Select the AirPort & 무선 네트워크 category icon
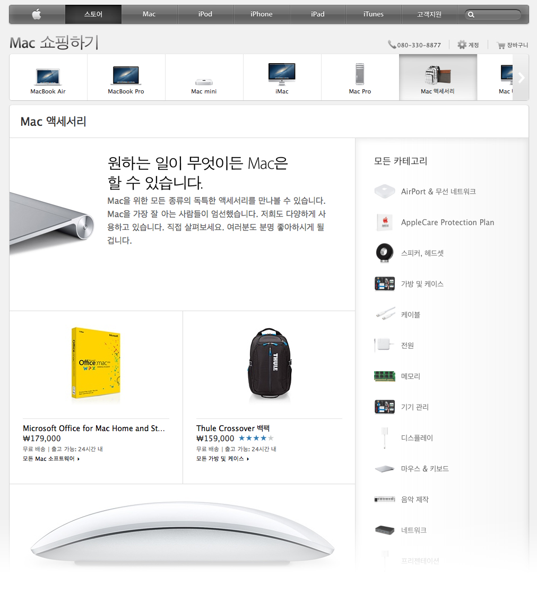This screenshot has height=592, width=537. pos(385,192)
